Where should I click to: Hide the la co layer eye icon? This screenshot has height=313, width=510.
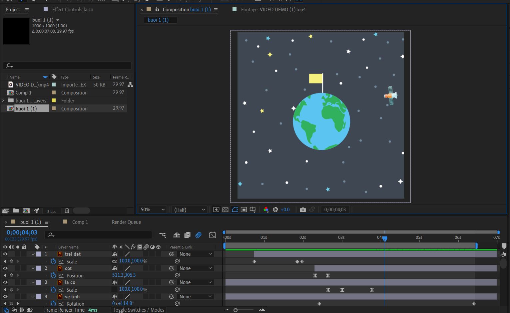(5, 282)
